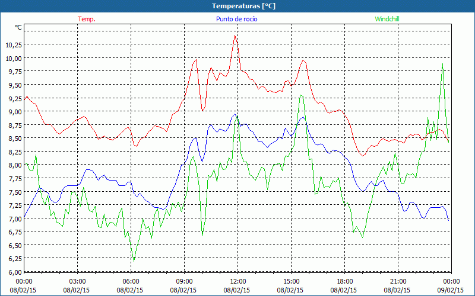Viewport: 475px width, 296px height.
Task: Click the 8,00 y-axis value
Action: 15,165
